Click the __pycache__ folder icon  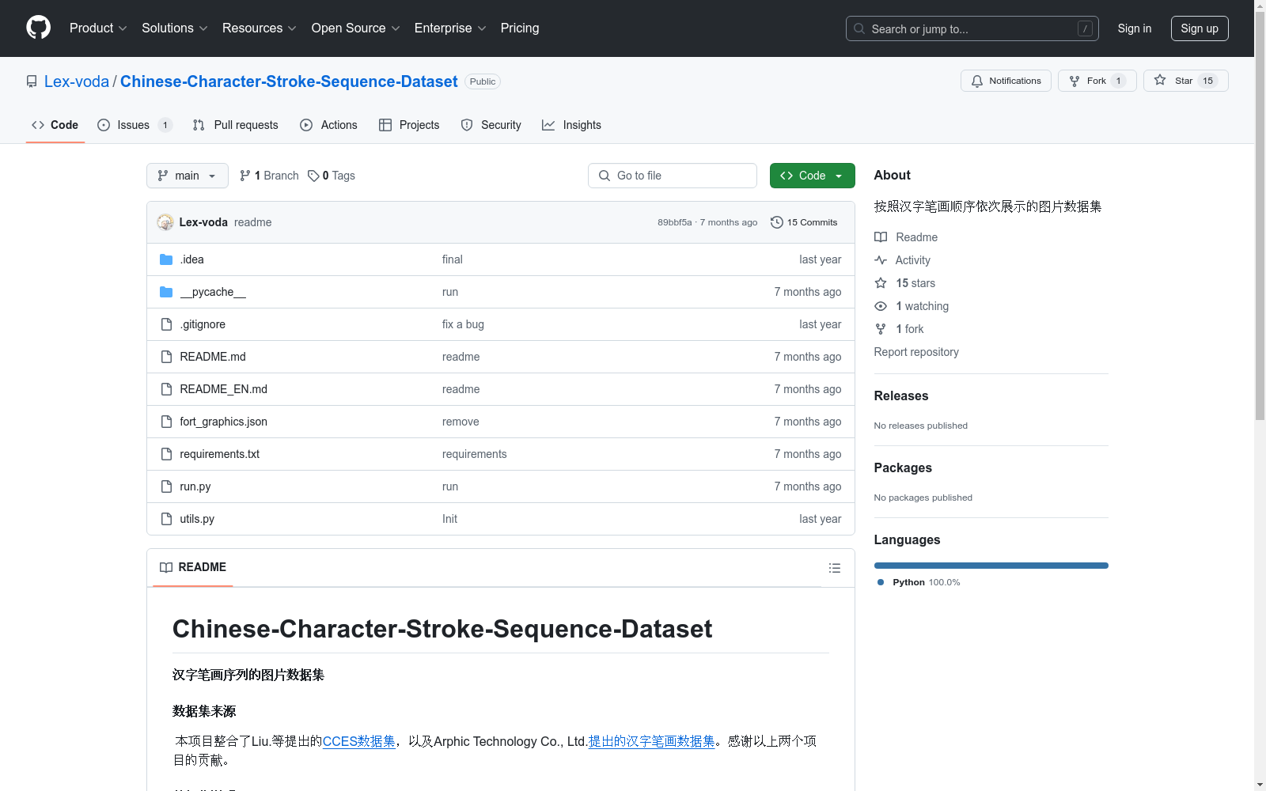point(166,292)
